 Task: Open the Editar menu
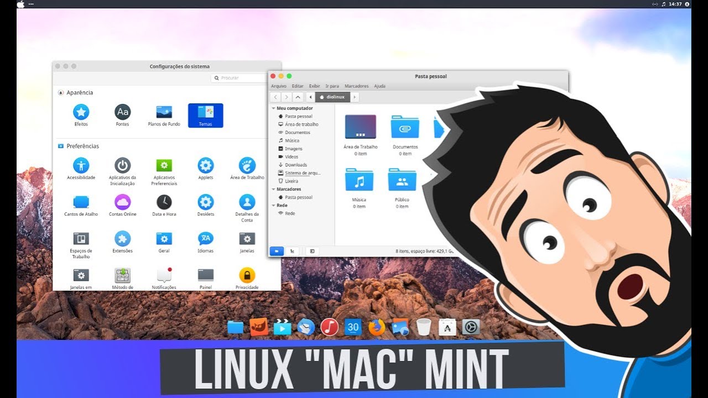(298, 86)
